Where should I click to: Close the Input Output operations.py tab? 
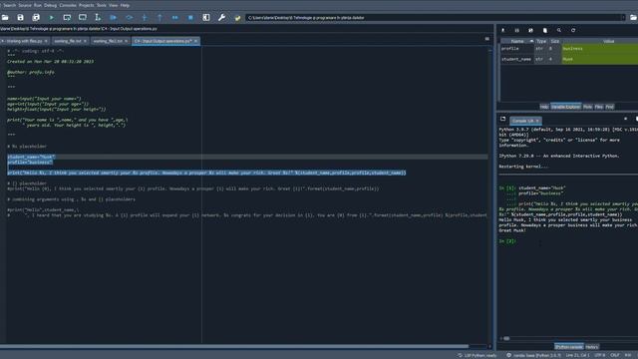195,41
